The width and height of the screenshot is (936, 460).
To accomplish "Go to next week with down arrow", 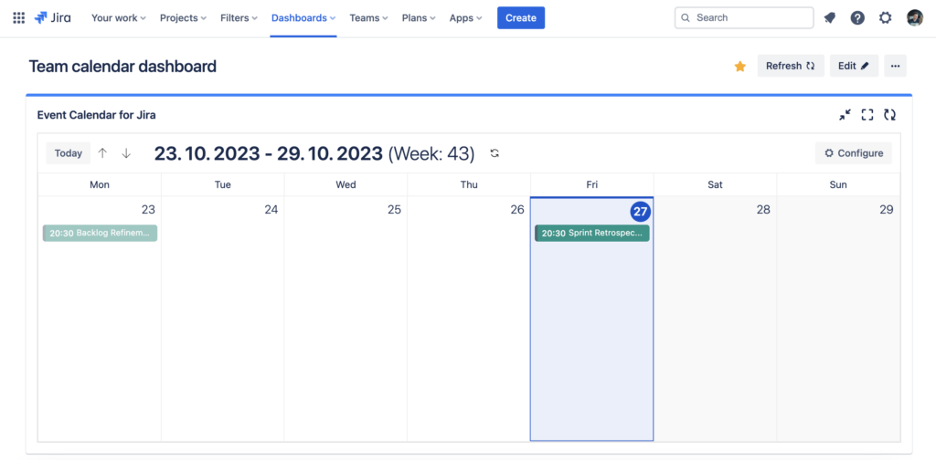I will pyautogui.click(x=126, y=153).
